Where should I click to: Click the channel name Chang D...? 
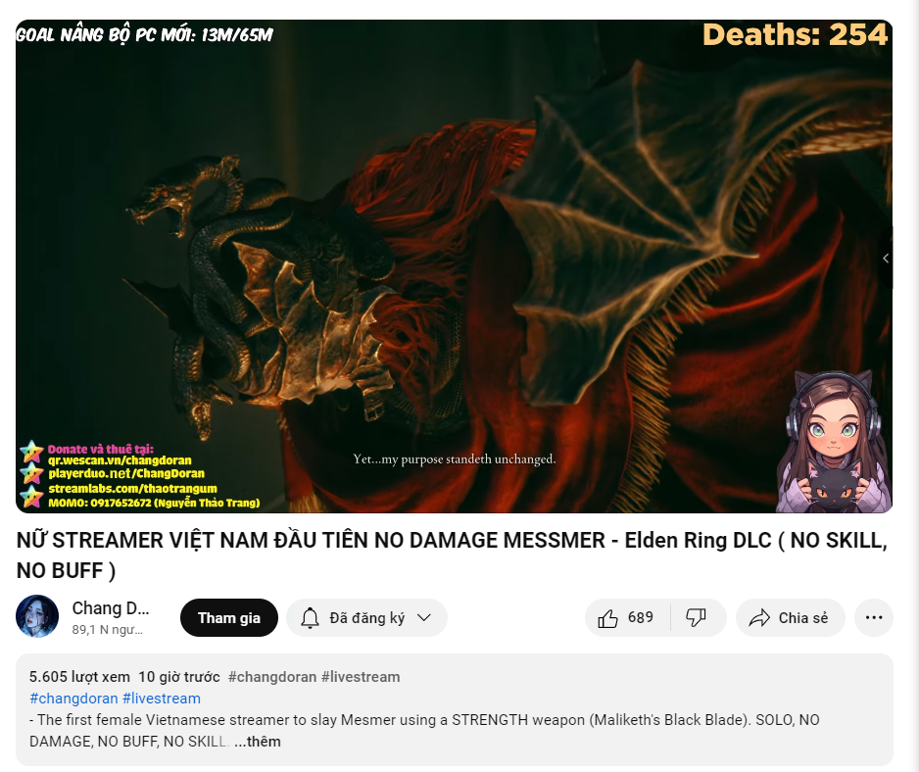tap(110, 607)
